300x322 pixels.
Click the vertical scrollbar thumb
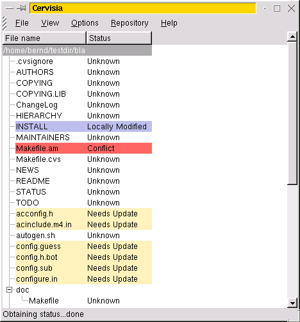[x=292, y=113]
